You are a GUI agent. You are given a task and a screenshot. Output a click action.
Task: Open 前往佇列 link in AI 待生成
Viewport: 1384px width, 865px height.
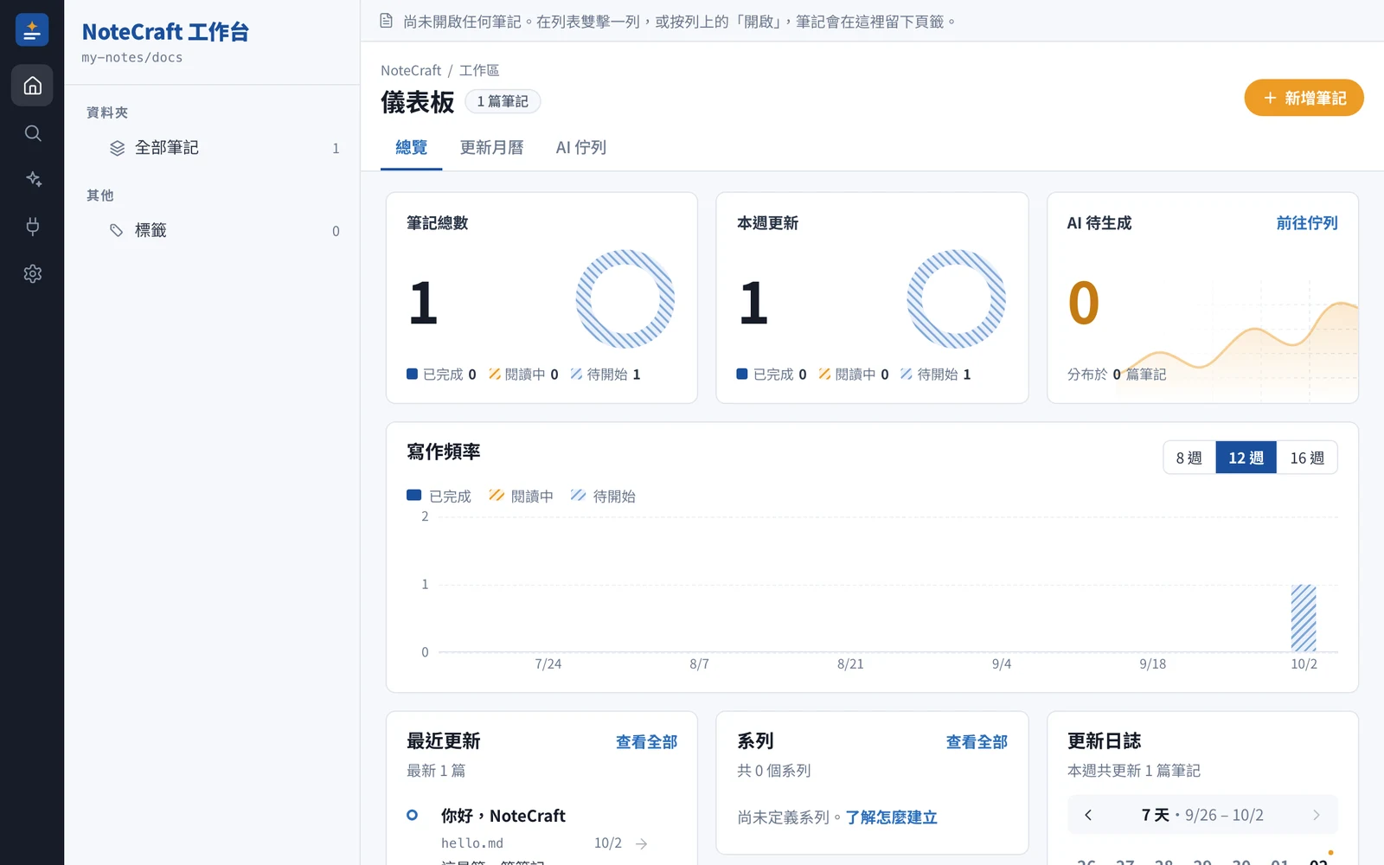[1307, 223]
